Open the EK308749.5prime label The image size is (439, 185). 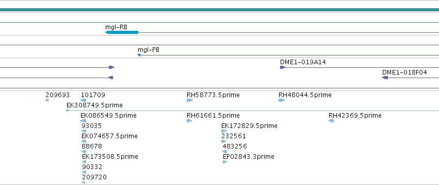tap(94, 105)
